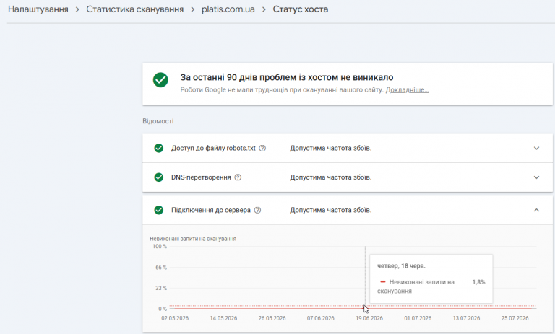Click the red legend marker in tooltip

[x=382, y=281]
